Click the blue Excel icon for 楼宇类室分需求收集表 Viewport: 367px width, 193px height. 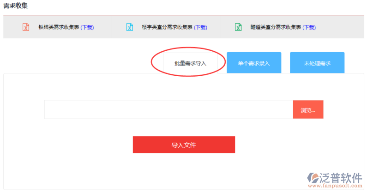click(x=130, y=27)
